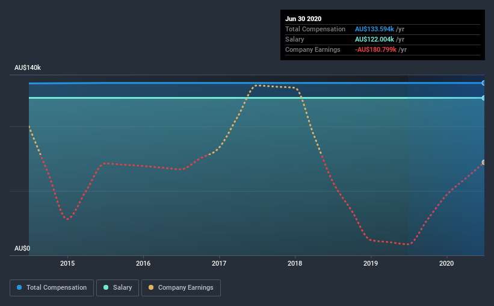The width and height of the screenshot is (494, 306).
Task: Click the Company Earnings end data point
Action: pyautogui.click(x=483, y=163)
